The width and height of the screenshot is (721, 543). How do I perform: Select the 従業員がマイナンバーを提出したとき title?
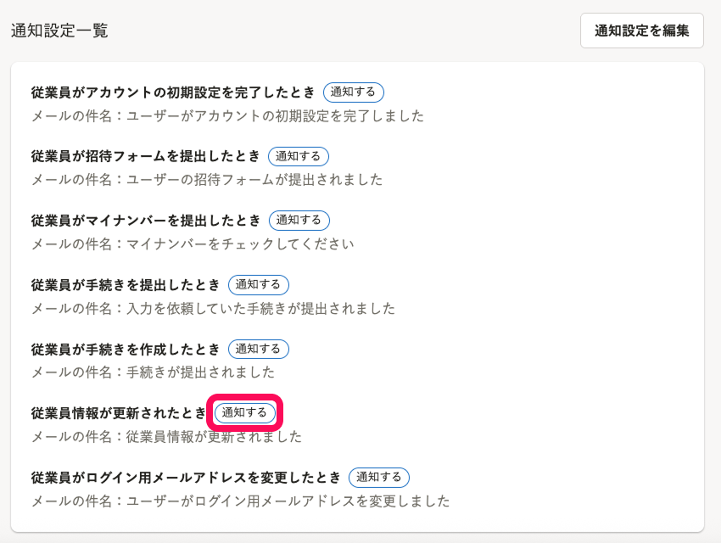click(146, 221)
